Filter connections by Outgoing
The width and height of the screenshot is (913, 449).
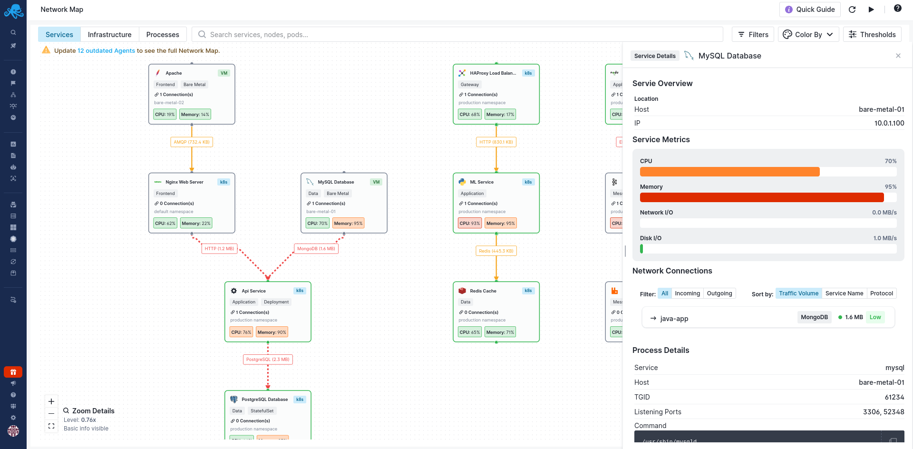[719, 293]
